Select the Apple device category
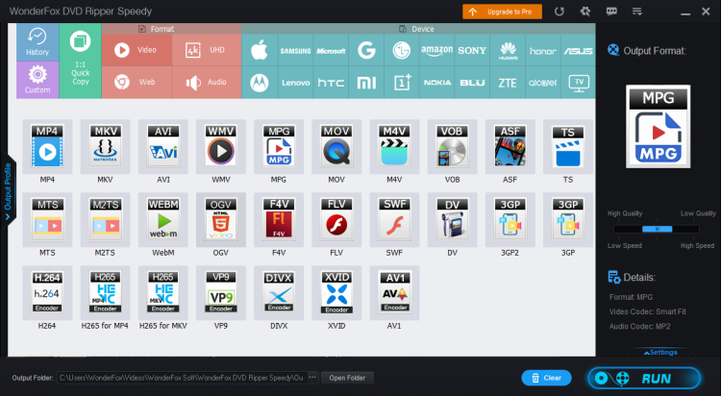The height and width of the screenshot is (396, 721). 258,50
